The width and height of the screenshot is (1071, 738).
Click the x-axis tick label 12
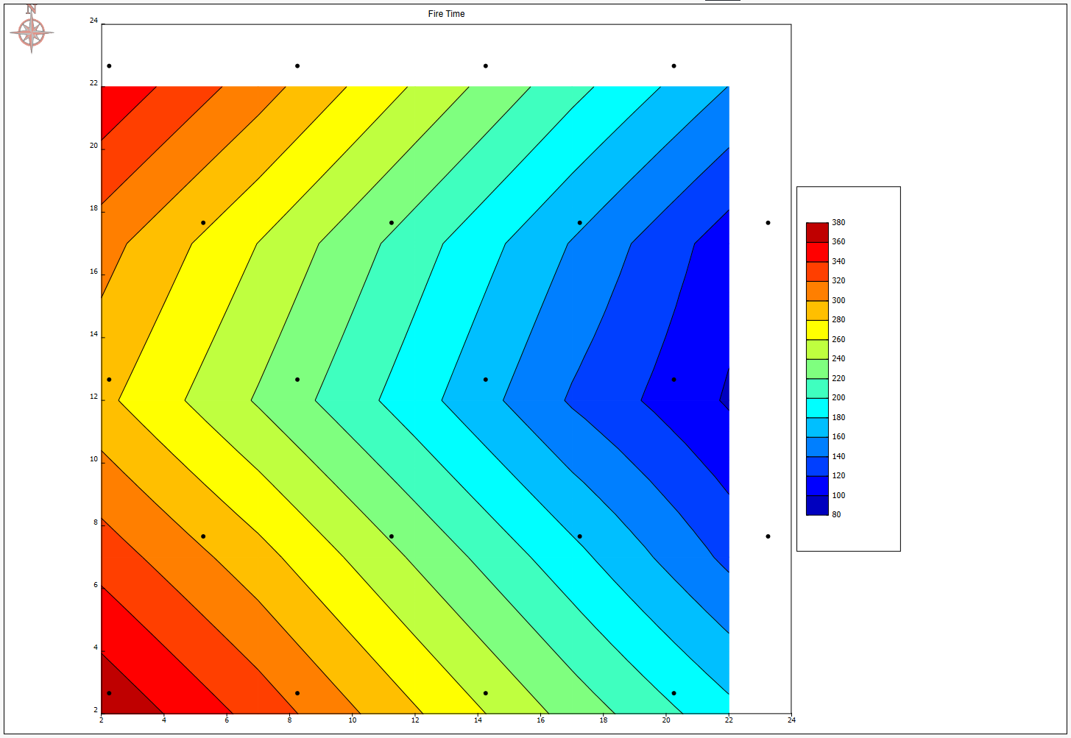416,720
